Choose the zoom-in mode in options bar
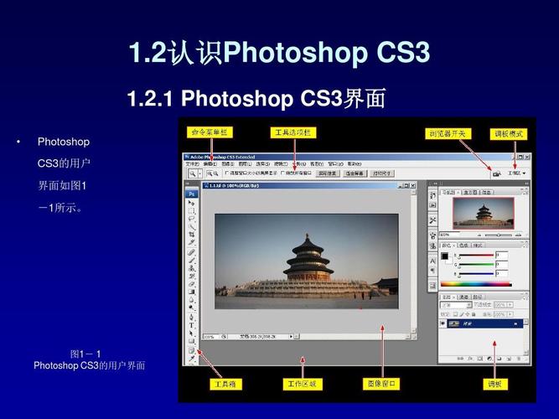 pyautogui.click(x=210, y=173)
